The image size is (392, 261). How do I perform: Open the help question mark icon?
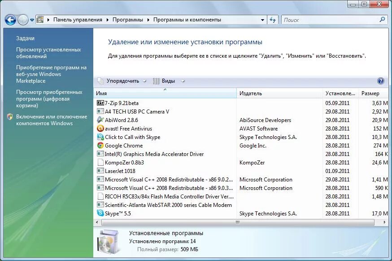tap(380, 81)
